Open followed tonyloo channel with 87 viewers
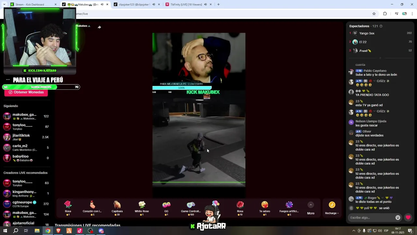The height and width of the screenshot is (235, 417). tap(26, 127)
